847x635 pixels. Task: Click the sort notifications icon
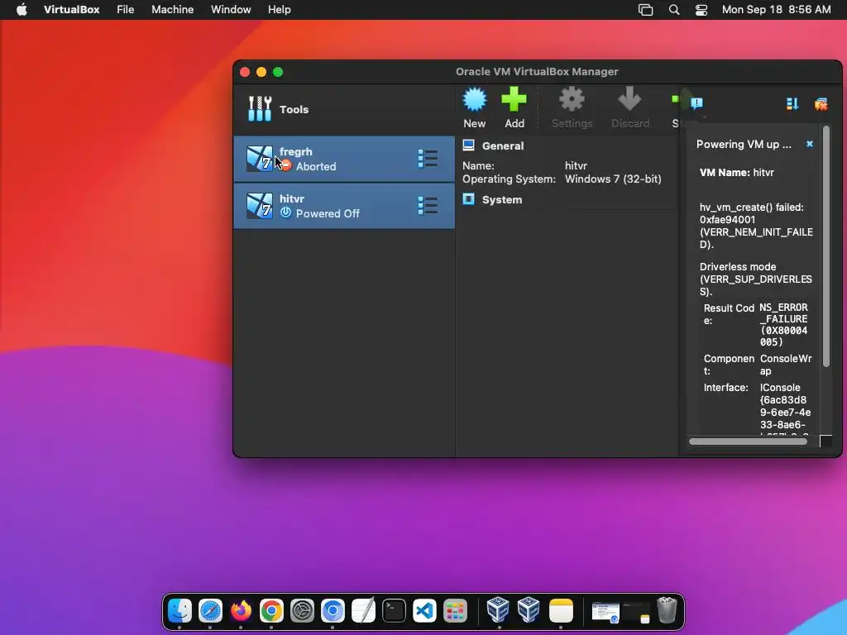792,103
